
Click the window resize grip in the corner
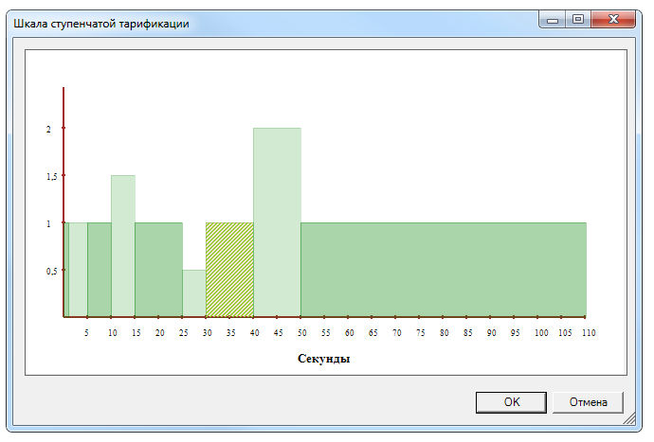[629, 418]
